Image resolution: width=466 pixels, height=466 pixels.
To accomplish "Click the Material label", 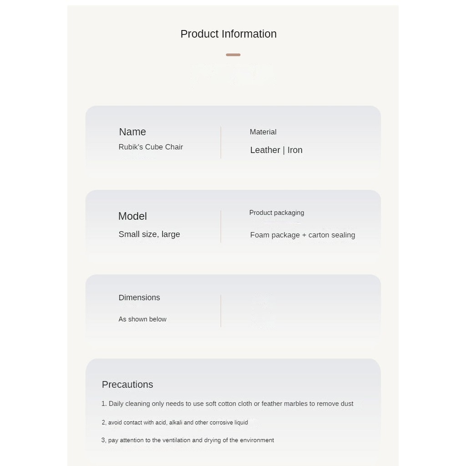I will tap(263, 132).
